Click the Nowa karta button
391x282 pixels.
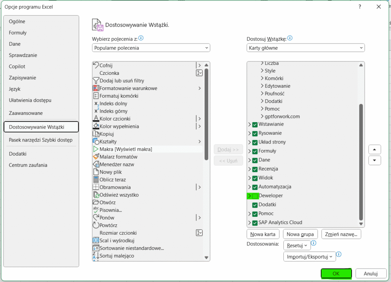[x=263, y=234]
